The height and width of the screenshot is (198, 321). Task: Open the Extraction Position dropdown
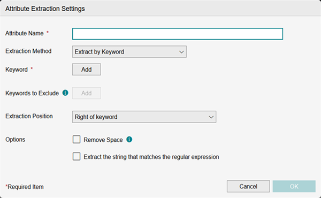pos(144,117)
